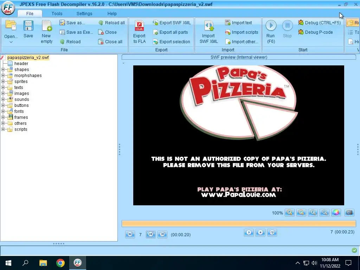The image size is (360, 270).
Task: Open Windows Start menu
Action: coord(8,263)
